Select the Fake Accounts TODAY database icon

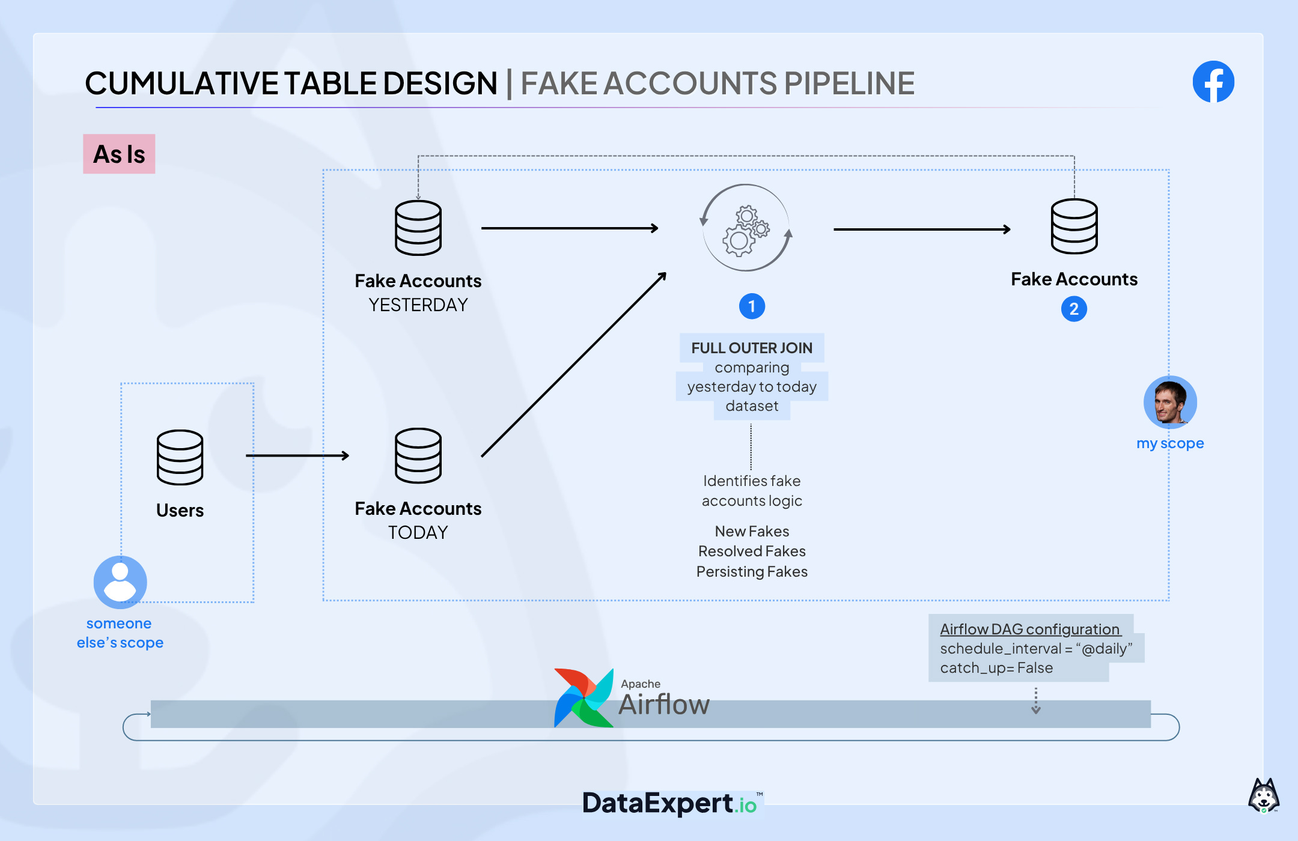click(418, 455)
